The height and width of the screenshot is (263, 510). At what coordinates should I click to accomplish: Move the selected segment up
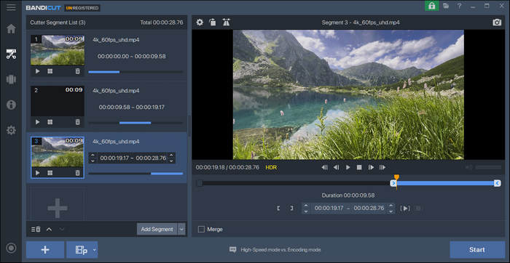pos(49,230)
